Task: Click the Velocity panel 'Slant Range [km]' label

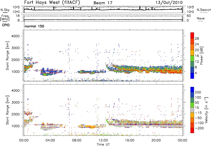Action: click(7, 110)
